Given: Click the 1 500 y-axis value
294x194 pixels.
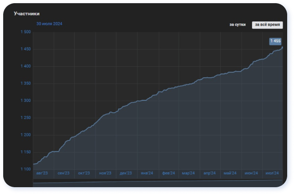Looking at the screenshot, I should pyautogui.click(x=25, y=32).
